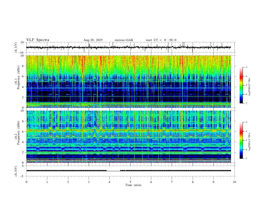The image size is (264, 204).
Task: Click the "-3" tick on ch.1 color bar
Action: pos(246,67)
